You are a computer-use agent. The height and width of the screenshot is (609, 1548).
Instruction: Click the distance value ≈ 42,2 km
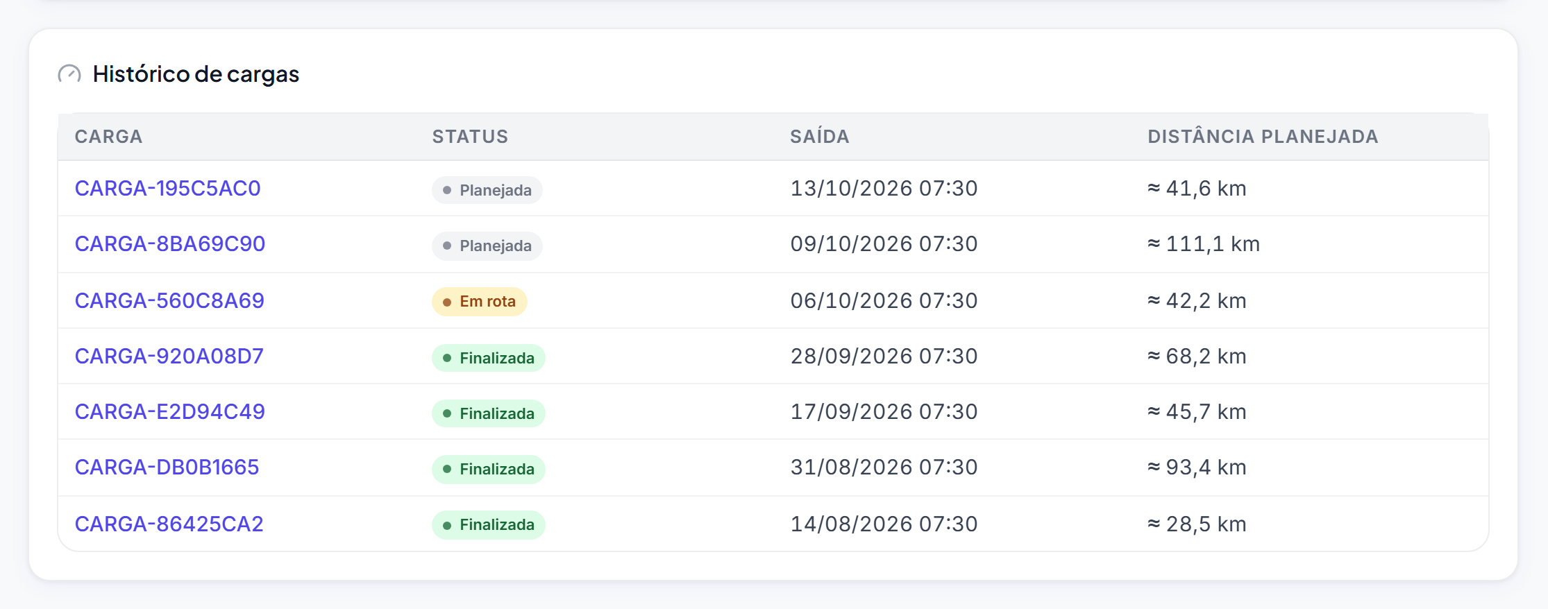[1197, 301]
